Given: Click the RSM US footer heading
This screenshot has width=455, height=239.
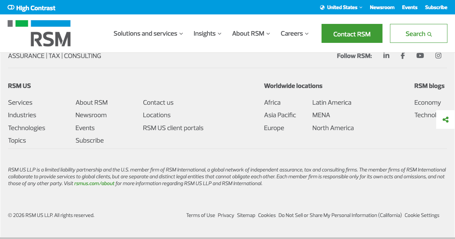Looking at the screenshot, I should point(19,86).
